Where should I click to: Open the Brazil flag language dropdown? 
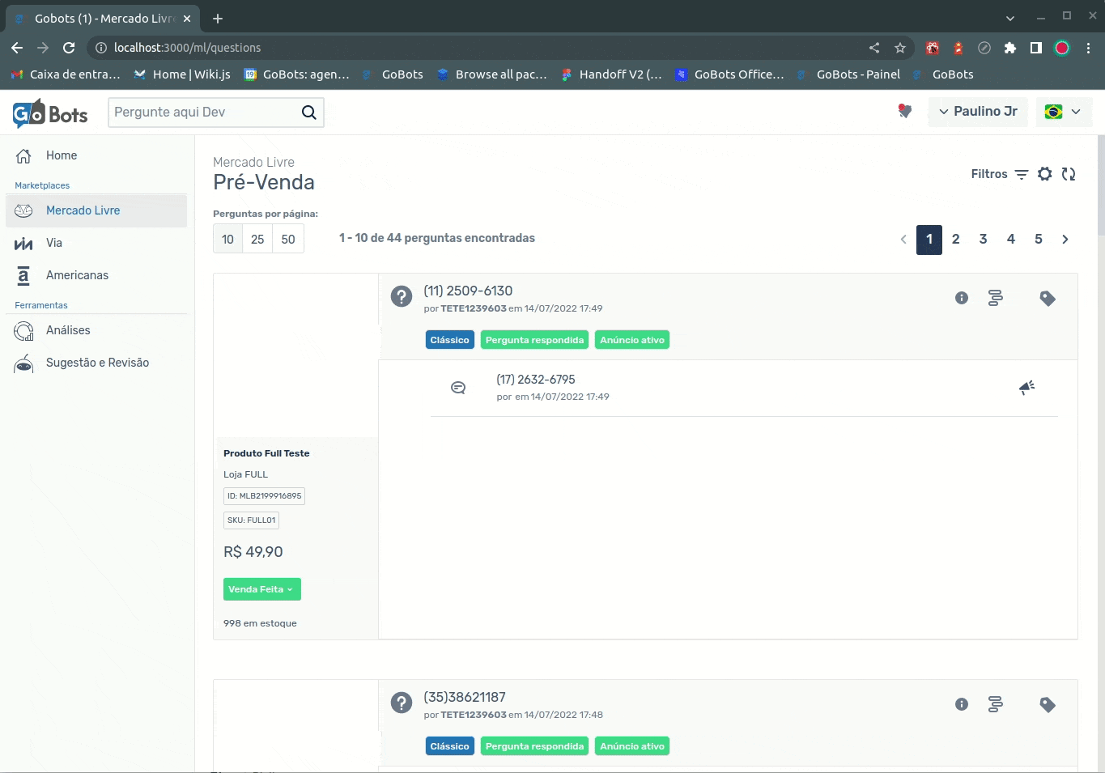[x=1064, y=112]
